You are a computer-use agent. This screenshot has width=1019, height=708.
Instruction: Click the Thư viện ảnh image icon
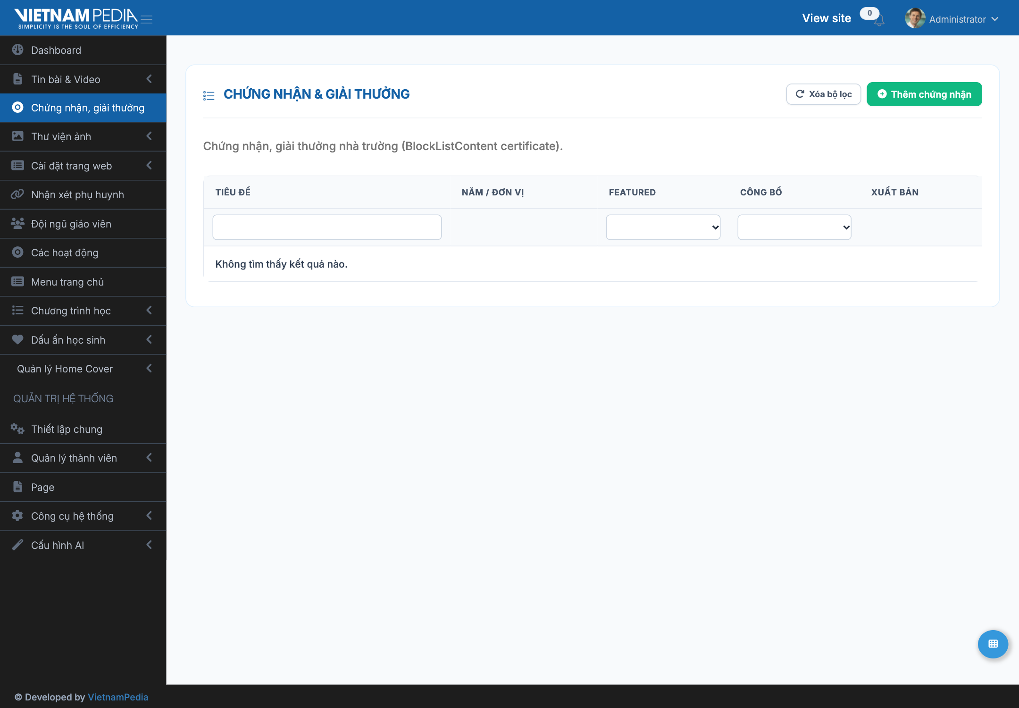tap(17, 136)
